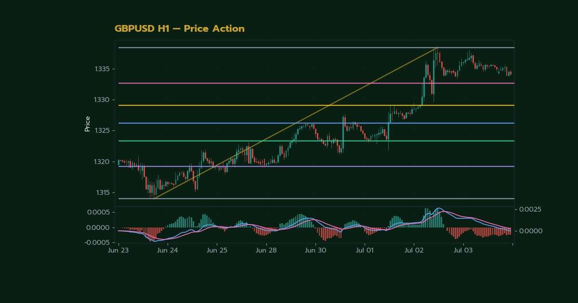The width and height of the screenshot is (578, 303).
Task: Click the 1325 price axis label
Action: pos(103,131)
